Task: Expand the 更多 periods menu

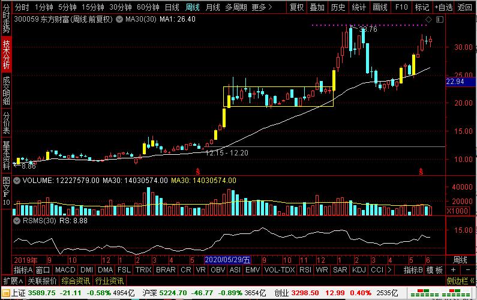Action: pyautogui.click(x=262, y=7)
